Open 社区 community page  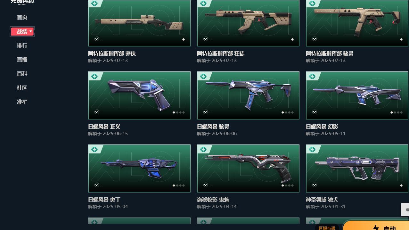coord(22,88)
